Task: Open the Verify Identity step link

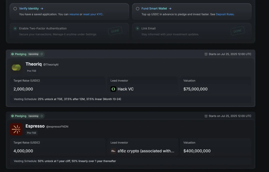Action: tap(29, 9)
